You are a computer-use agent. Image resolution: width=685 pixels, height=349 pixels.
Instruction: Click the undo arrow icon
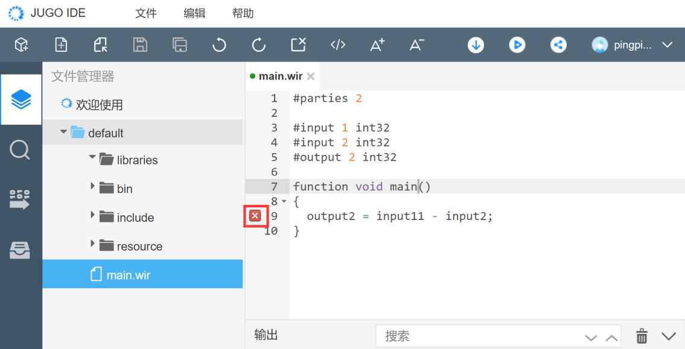[219, 45]
